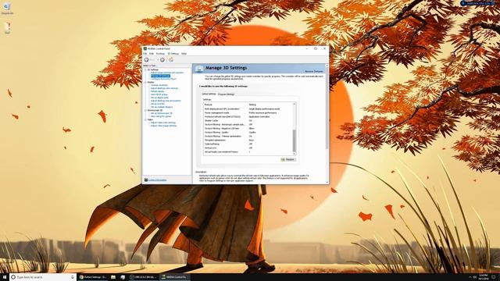The image size is (500, 281).
Task: Open the Chrome window from the taskbar
Action: click(93, 277)
